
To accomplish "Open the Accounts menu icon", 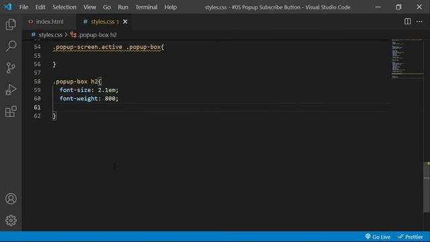I will [11, 199].
